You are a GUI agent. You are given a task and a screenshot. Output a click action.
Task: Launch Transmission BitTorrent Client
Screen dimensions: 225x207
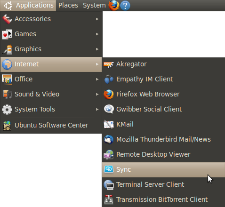coord(163,199)
